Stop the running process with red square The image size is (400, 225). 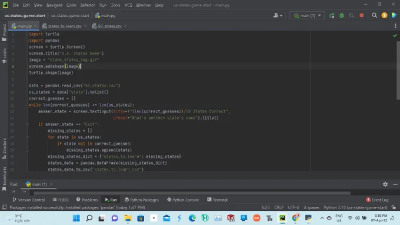click(x=362, y=15)
